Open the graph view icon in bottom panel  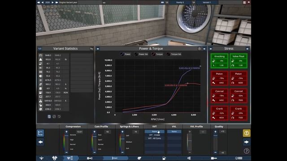(40, 133)
